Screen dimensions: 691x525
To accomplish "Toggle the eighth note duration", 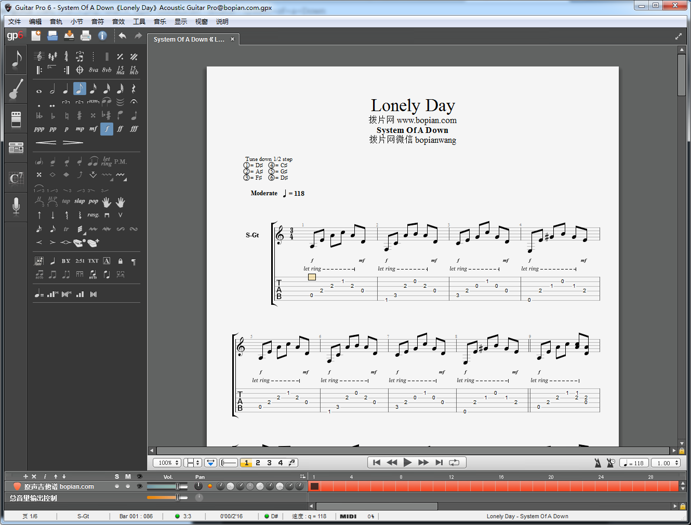I will coord(79,89).
